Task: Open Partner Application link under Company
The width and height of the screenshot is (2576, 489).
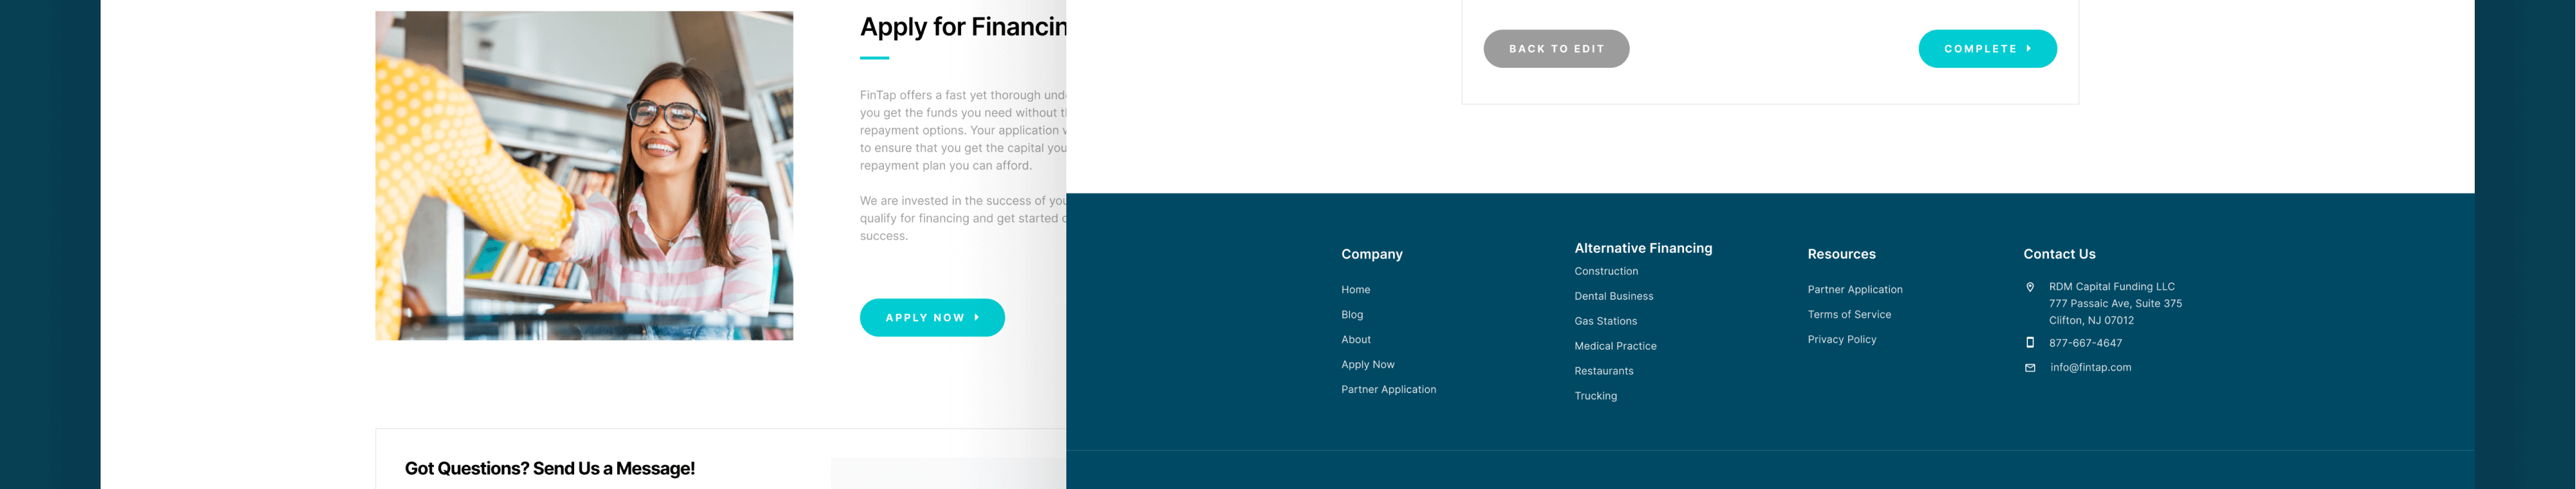Action: point(1388,390)
